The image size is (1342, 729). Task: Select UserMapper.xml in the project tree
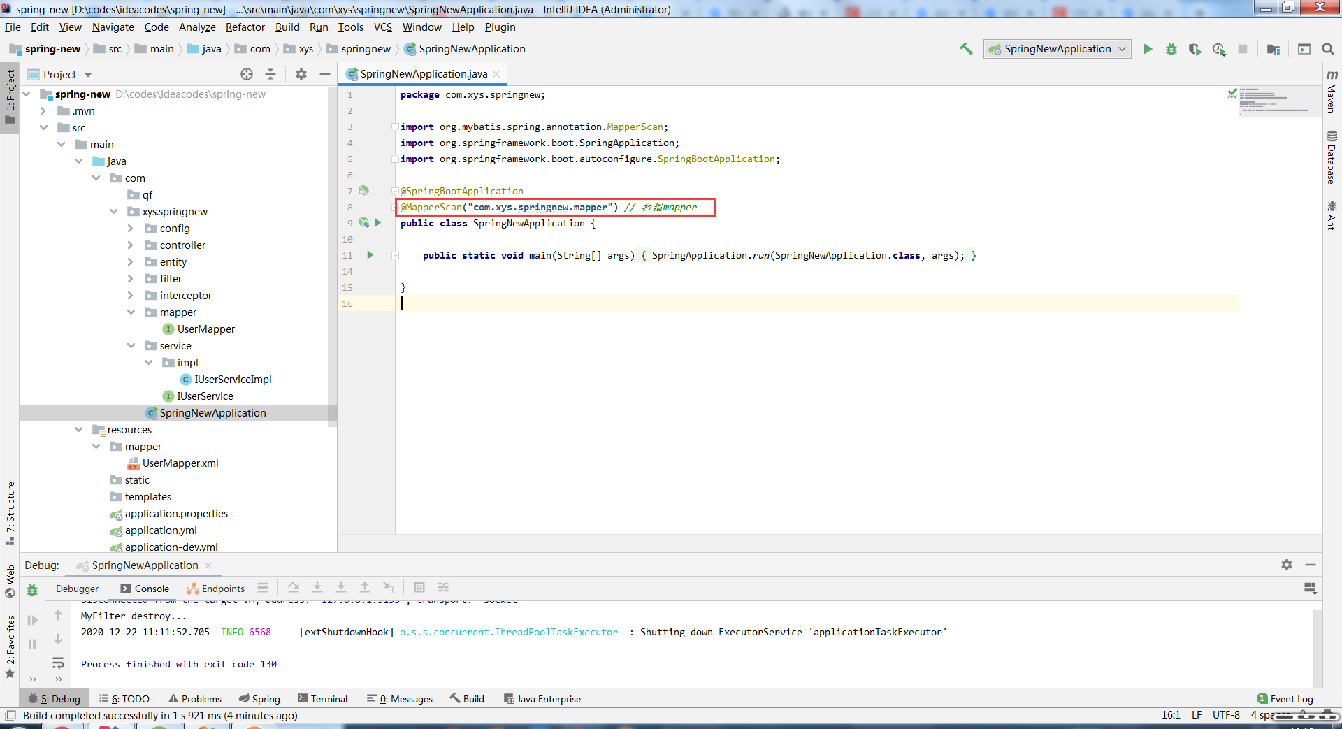(x=180, y=463)
